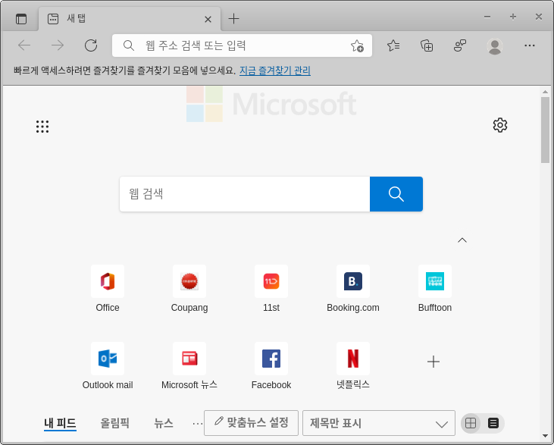Open a new tab with plus button
Screen dimensions: 554x445
[x=233, y=19]
